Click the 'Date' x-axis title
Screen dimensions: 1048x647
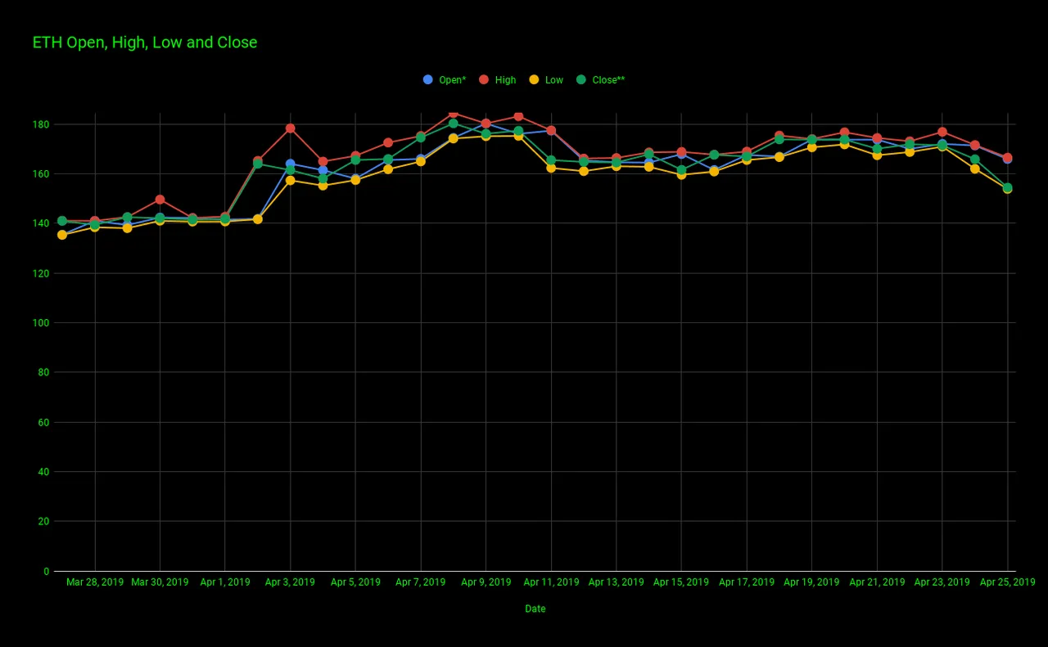pos(535,609)
